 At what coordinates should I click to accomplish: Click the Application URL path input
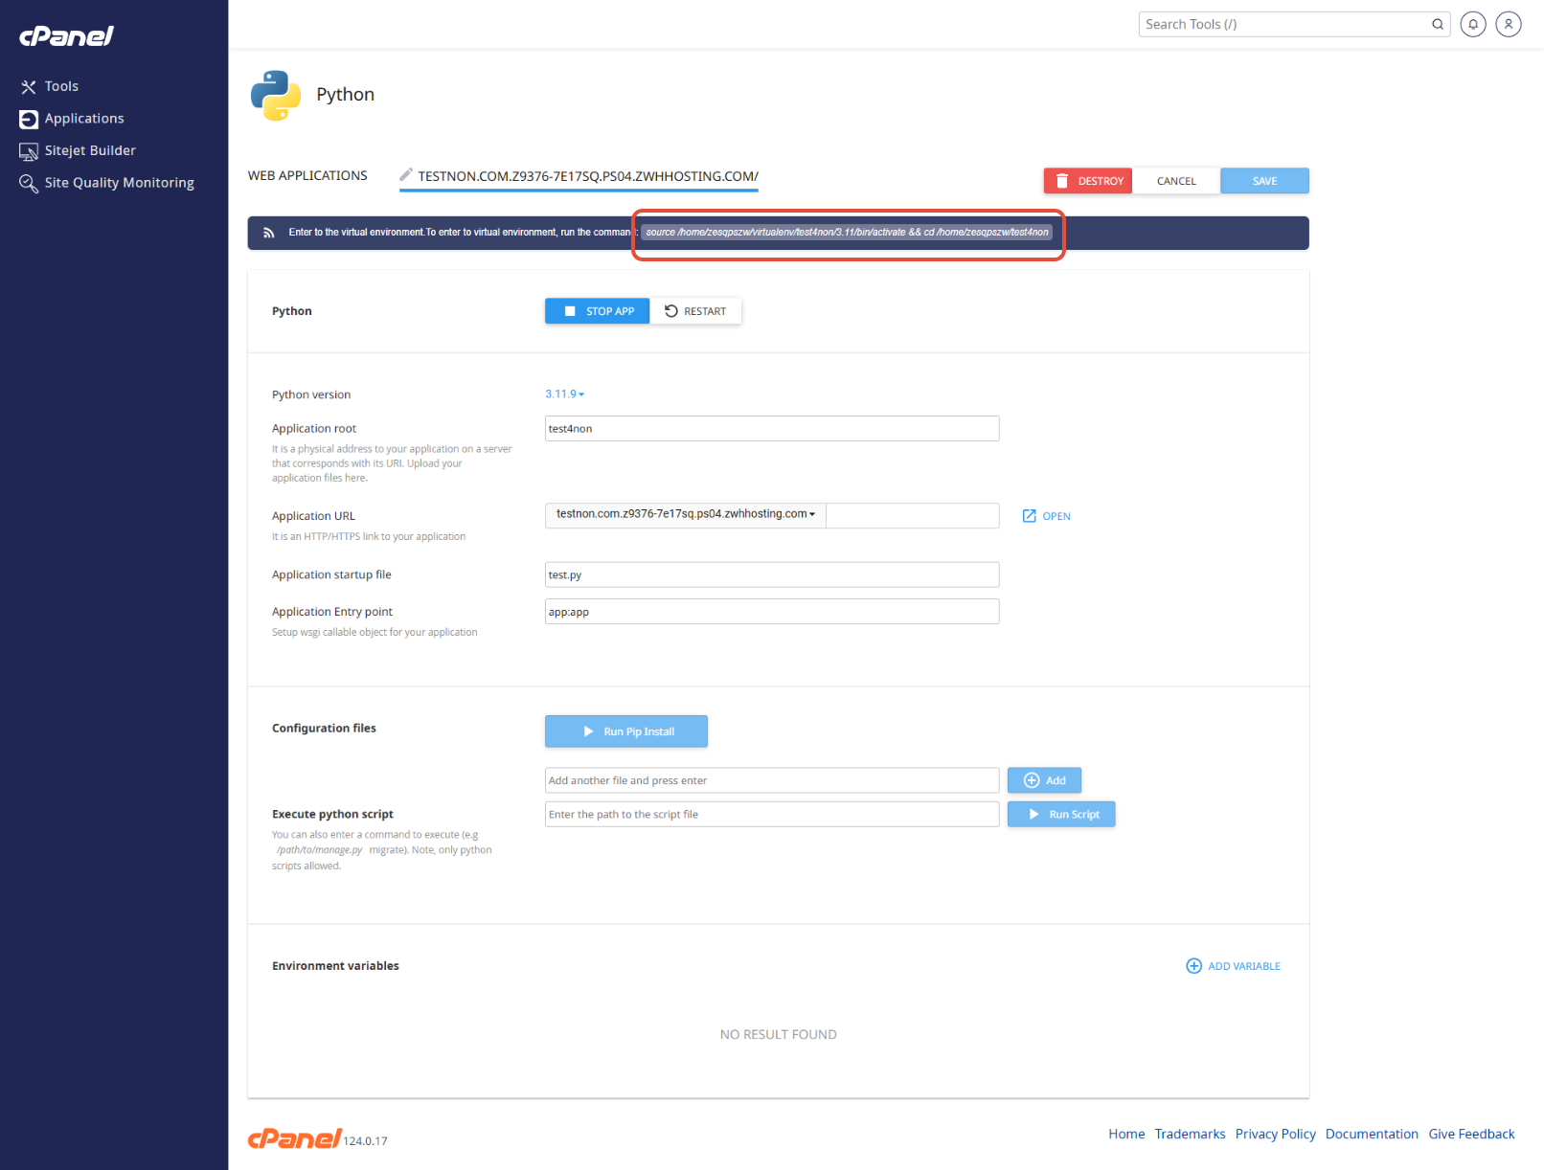click(x=913, y=516)
